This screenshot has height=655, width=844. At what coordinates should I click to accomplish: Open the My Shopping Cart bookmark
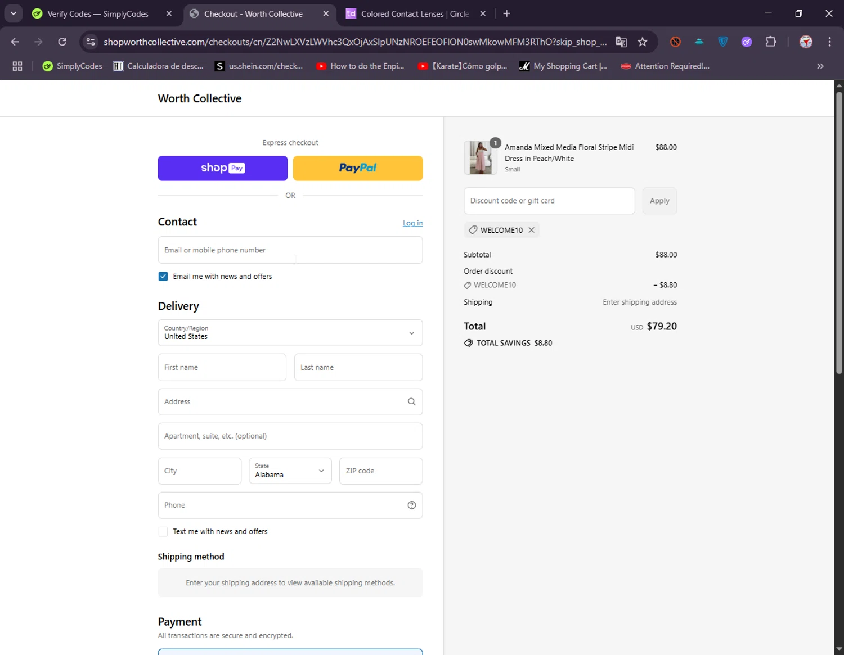point(563,66)
